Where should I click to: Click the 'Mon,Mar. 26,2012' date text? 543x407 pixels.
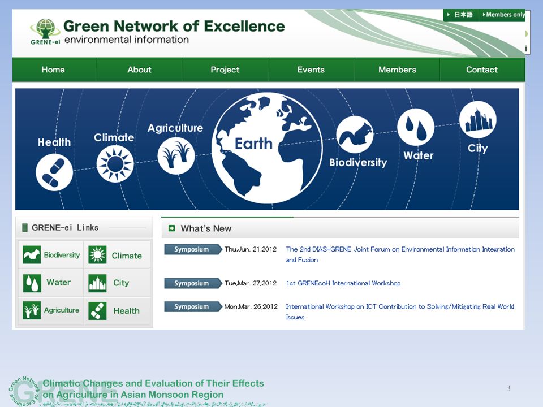251,306
